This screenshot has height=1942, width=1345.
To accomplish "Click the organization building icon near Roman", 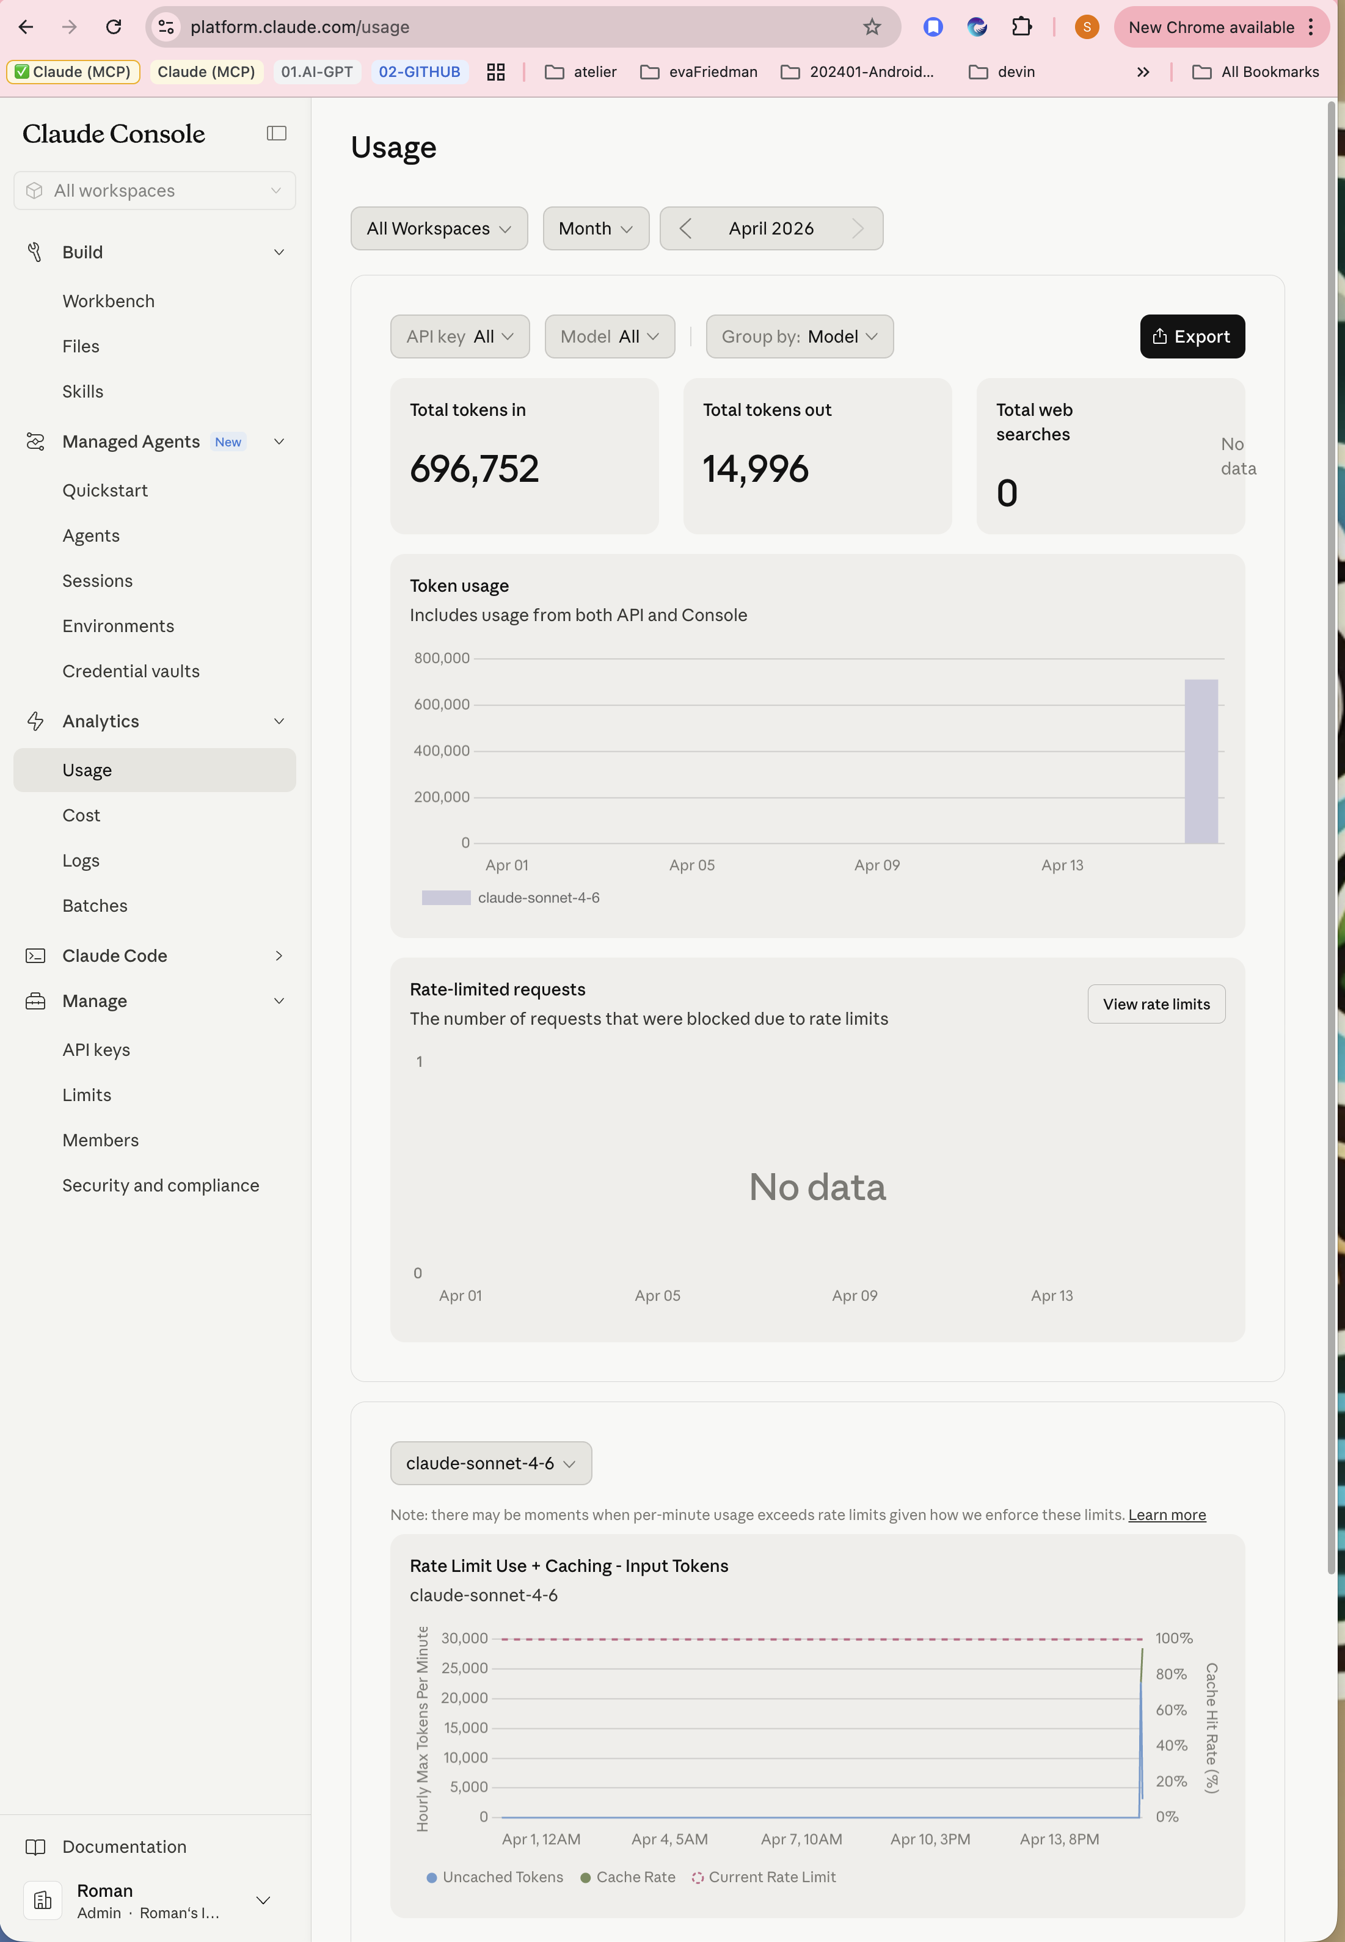I will pyautogui.click(x=42, y=1900).
